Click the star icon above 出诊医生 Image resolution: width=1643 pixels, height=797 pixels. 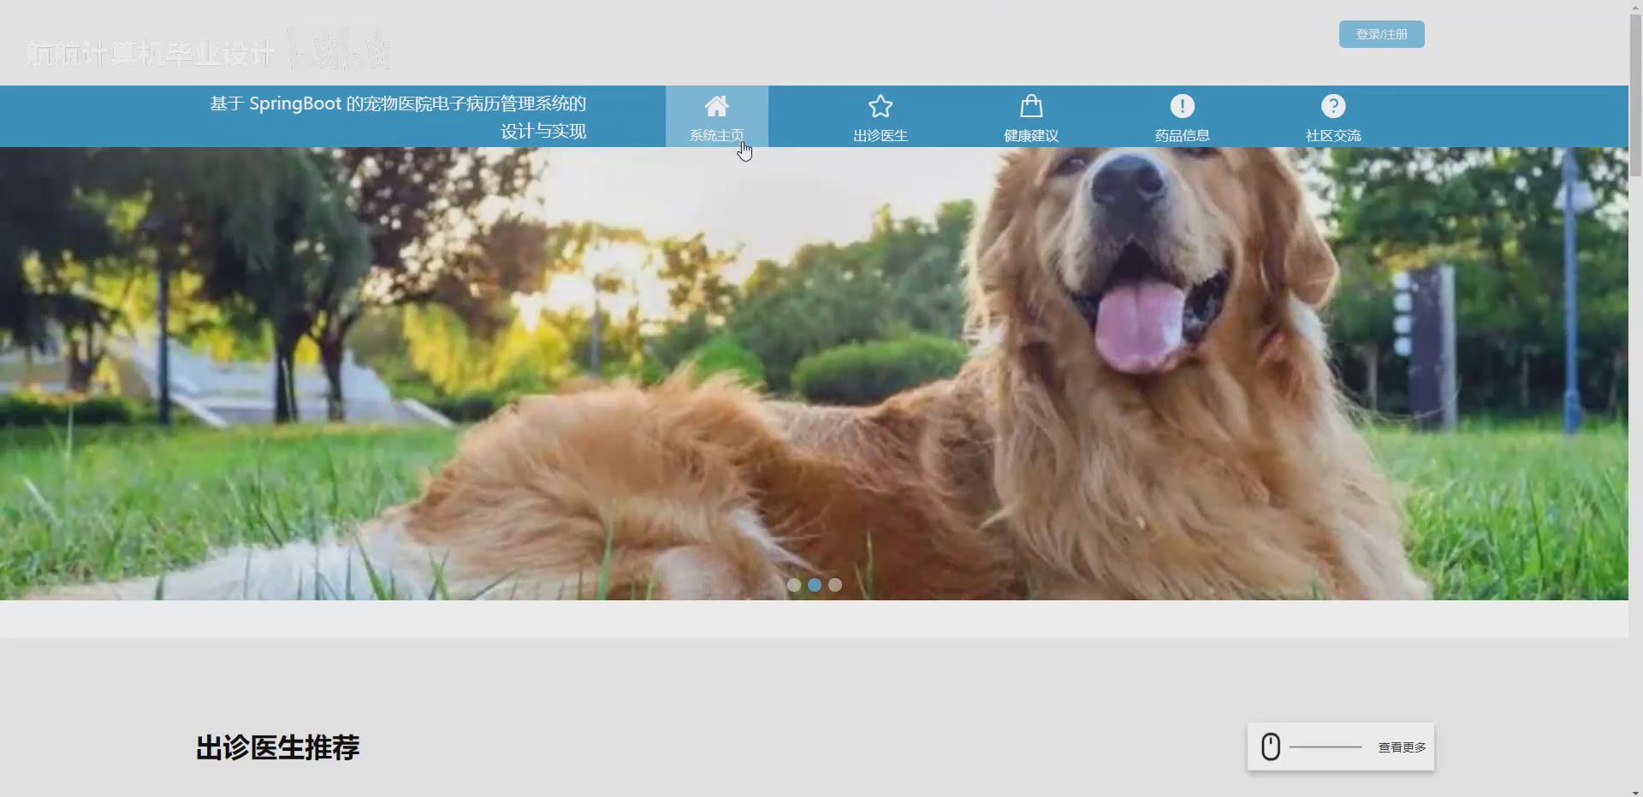coord(881,106)
